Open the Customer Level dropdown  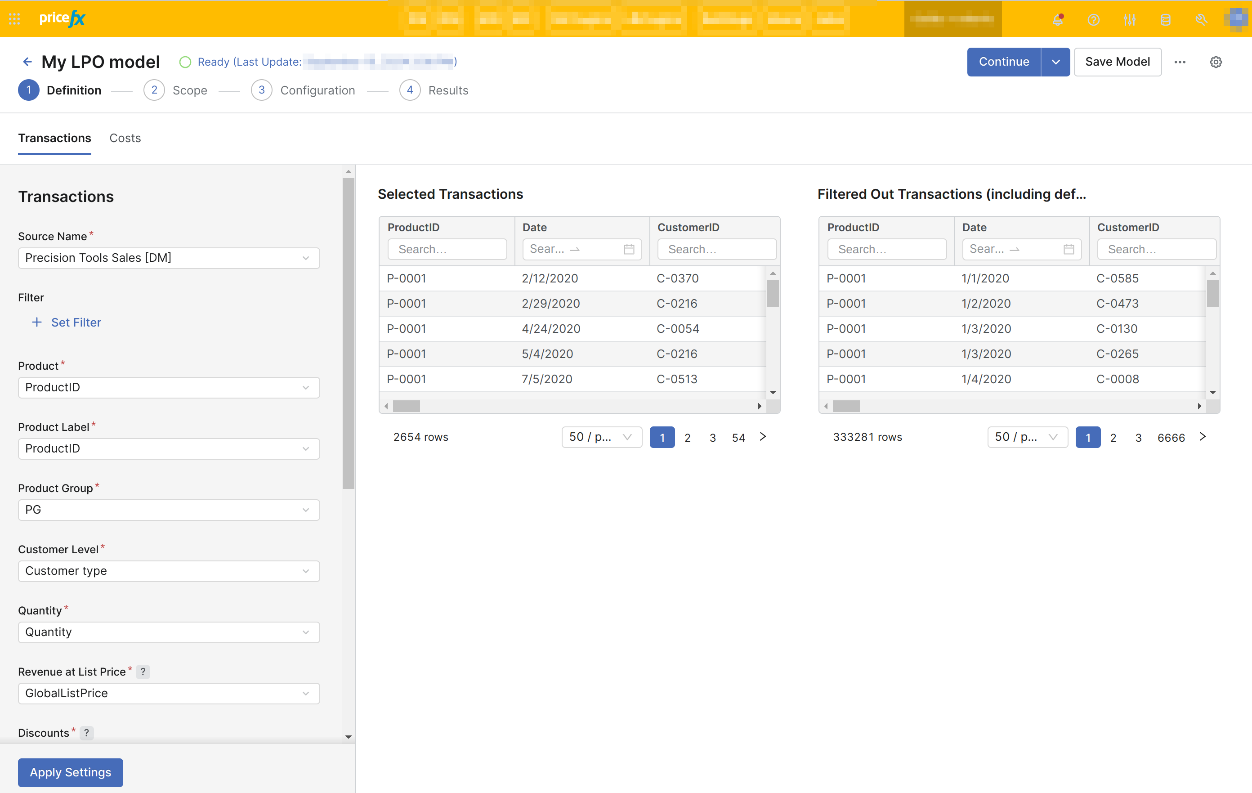[x=169, y=571]
